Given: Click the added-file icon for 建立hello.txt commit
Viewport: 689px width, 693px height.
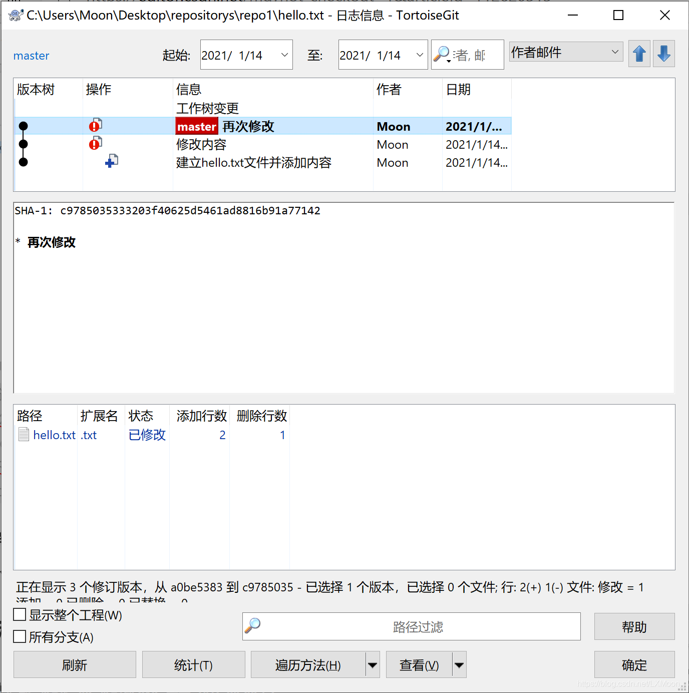Looking at the screenshot, I should tap(112, 161).
